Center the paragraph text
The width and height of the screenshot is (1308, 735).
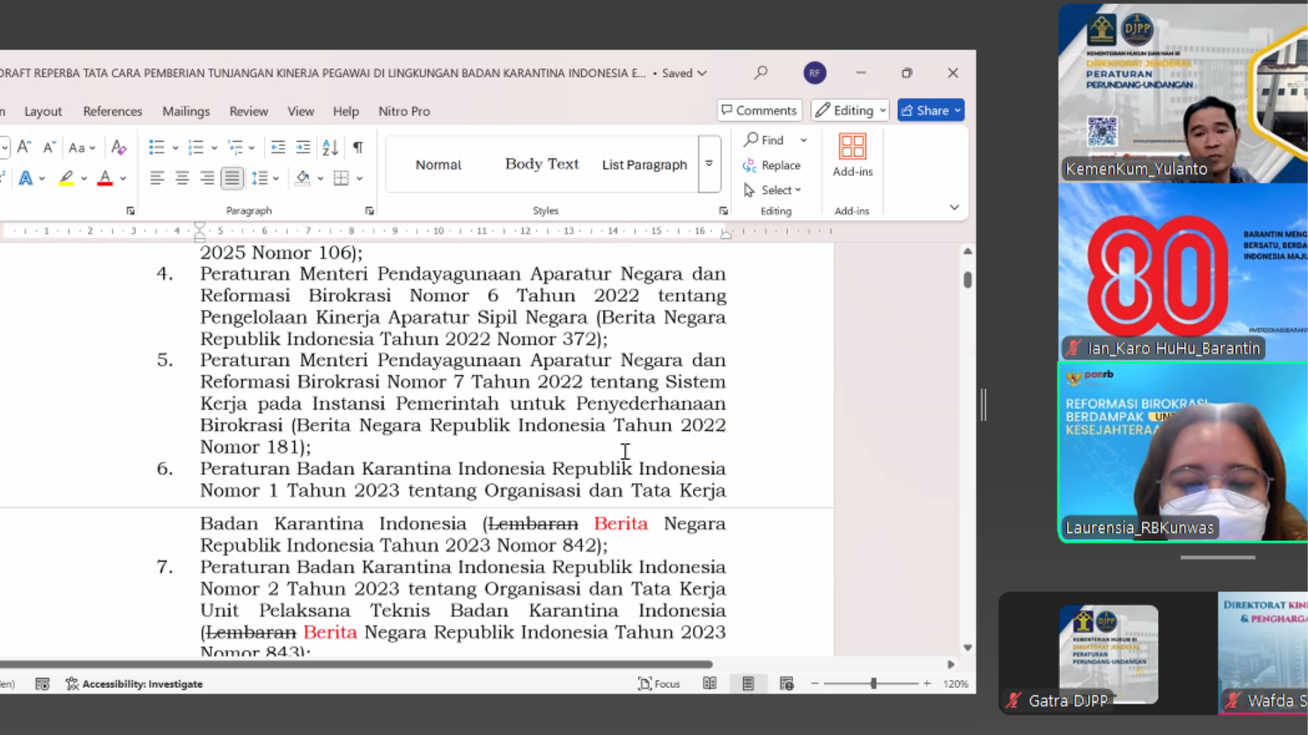pyautogui.click(x=182, y=178)
